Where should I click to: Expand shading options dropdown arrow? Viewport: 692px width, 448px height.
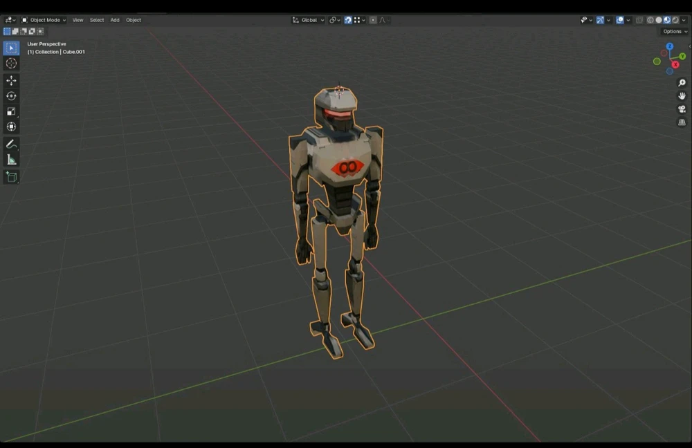coord(684,20)
